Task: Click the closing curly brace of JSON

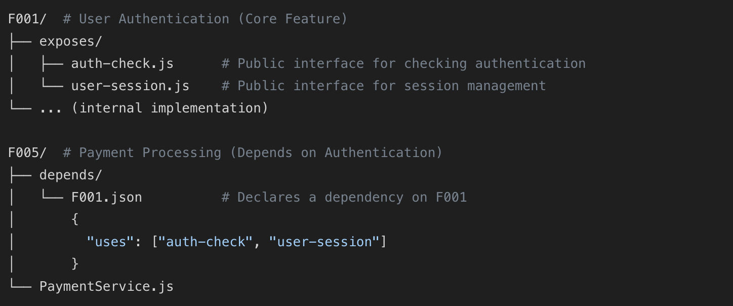Action: click(x=75, y=264)
